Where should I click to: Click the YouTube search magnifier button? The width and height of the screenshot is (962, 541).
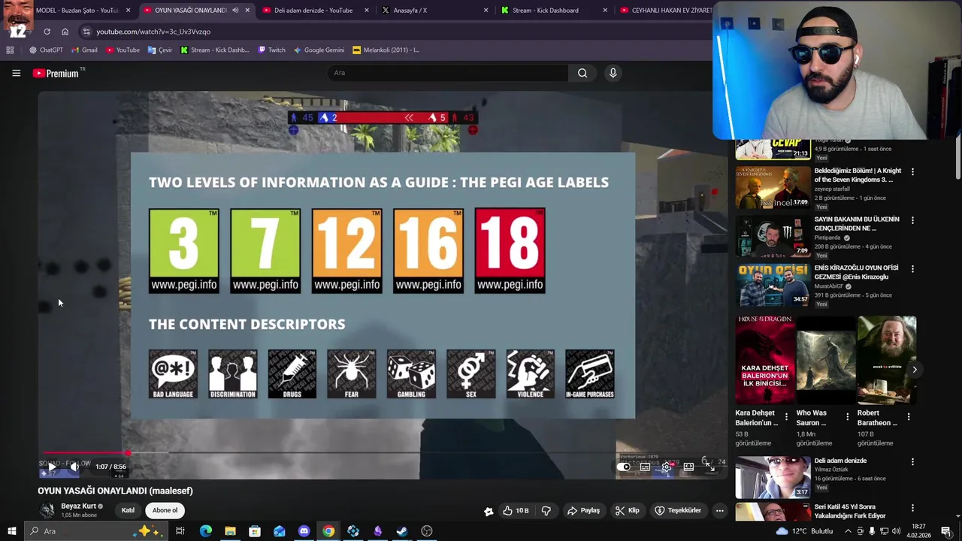click(x=582, y=73)
